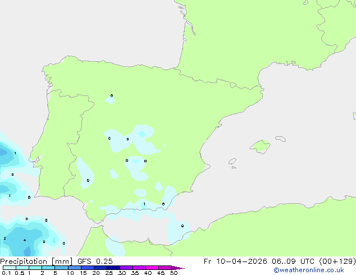Click the 20 to 25 mm legend swatch
This screenshot has height=275, width=356.
tap(101, 268)
